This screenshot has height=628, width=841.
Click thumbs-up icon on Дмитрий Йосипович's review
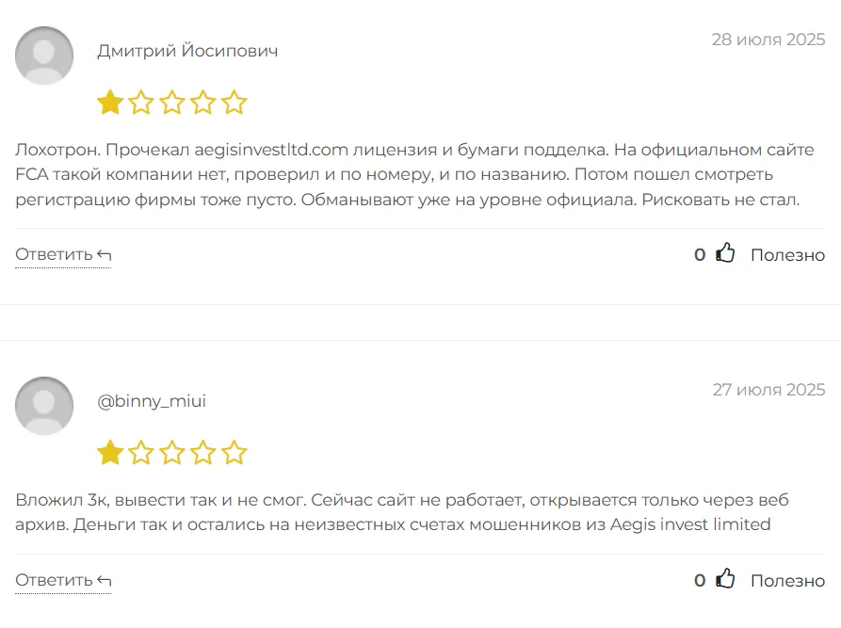point(725,253)
